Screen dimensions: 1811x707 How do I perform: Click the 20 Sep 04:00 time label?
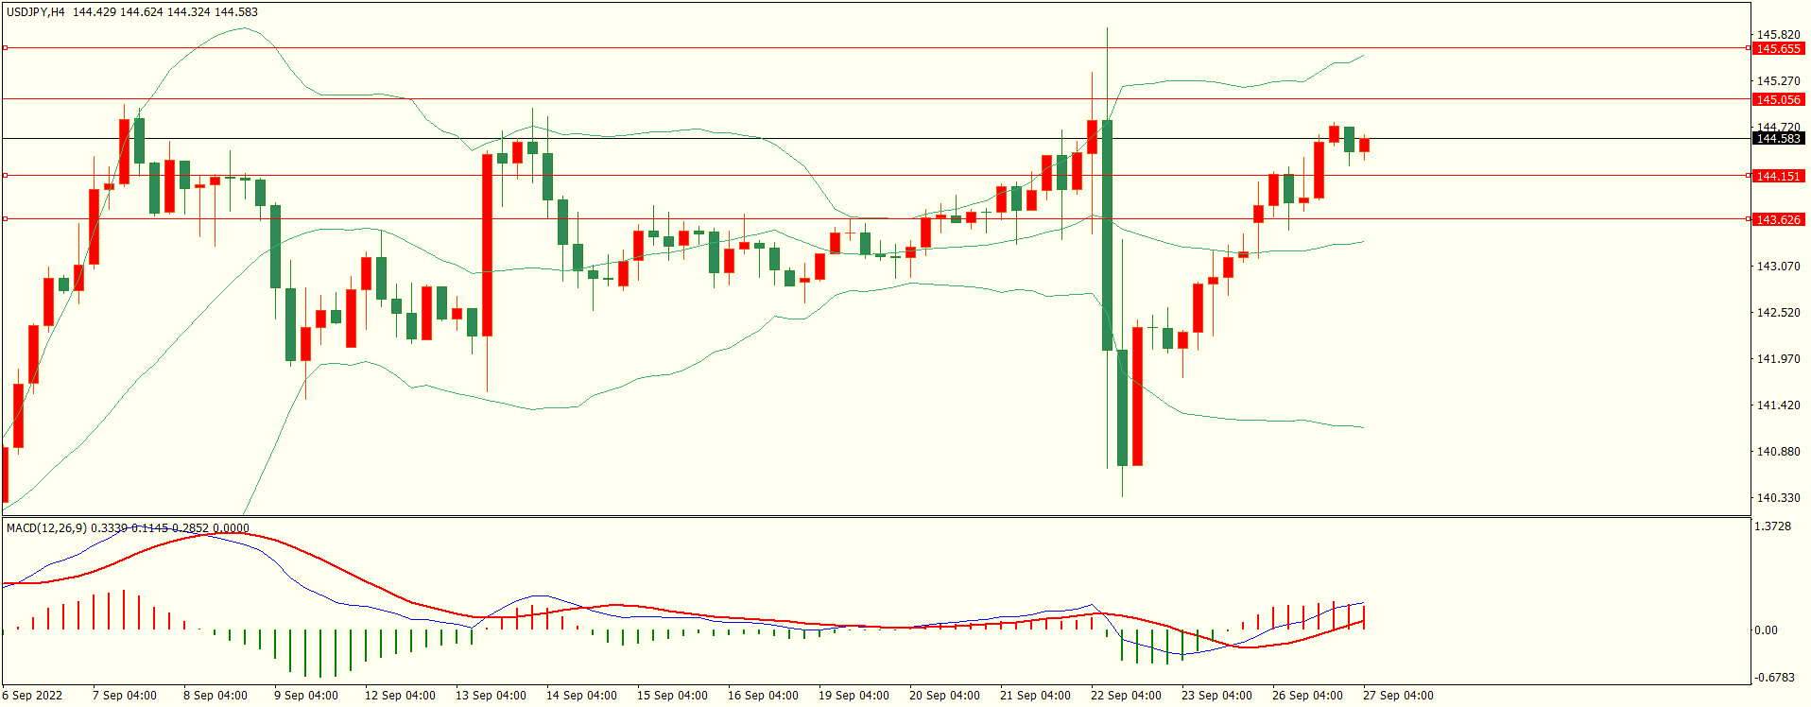945,696
